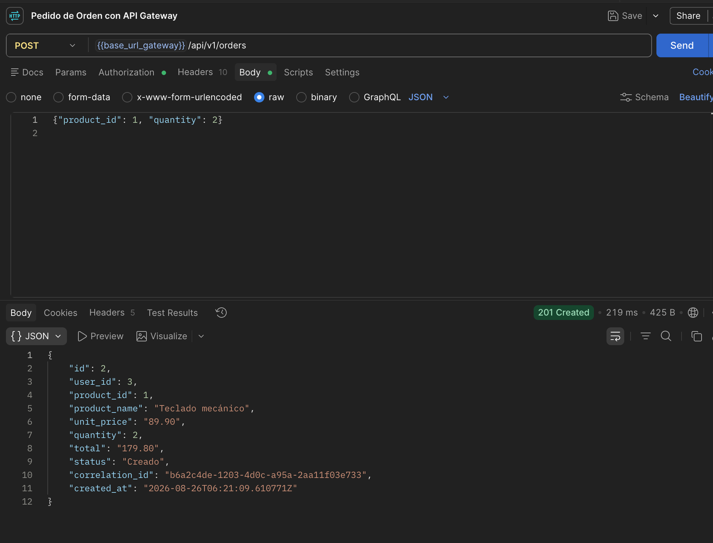Open the Docs tab

(27, 72)
